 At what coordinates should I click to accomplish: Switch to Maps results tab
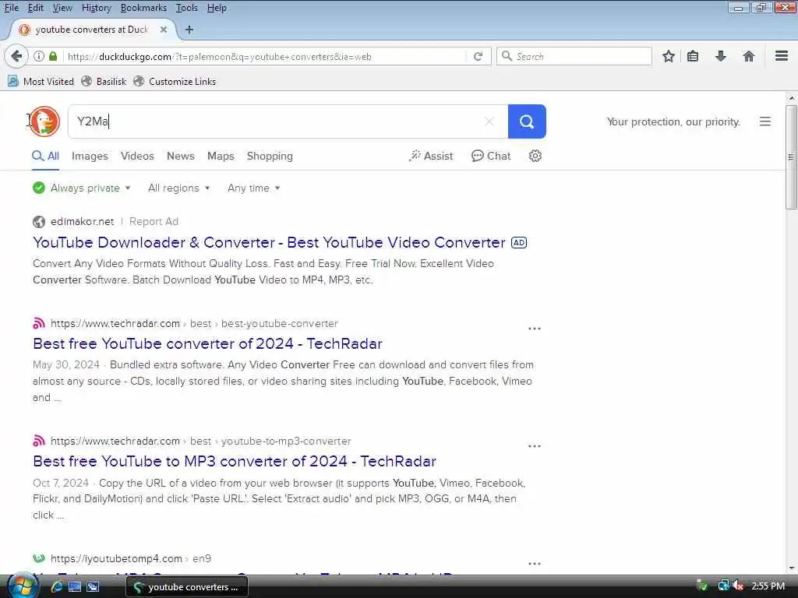tap(221, 156)
